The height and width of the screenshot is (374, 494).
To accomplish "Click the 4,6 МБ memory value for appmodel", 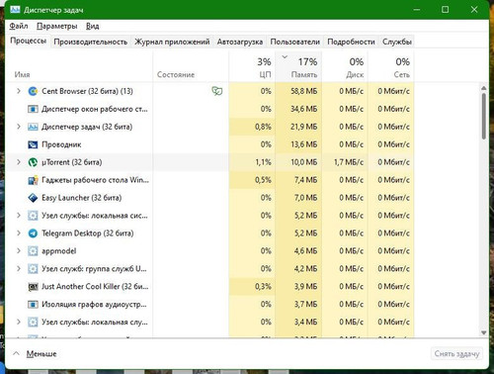I will 305,251.
